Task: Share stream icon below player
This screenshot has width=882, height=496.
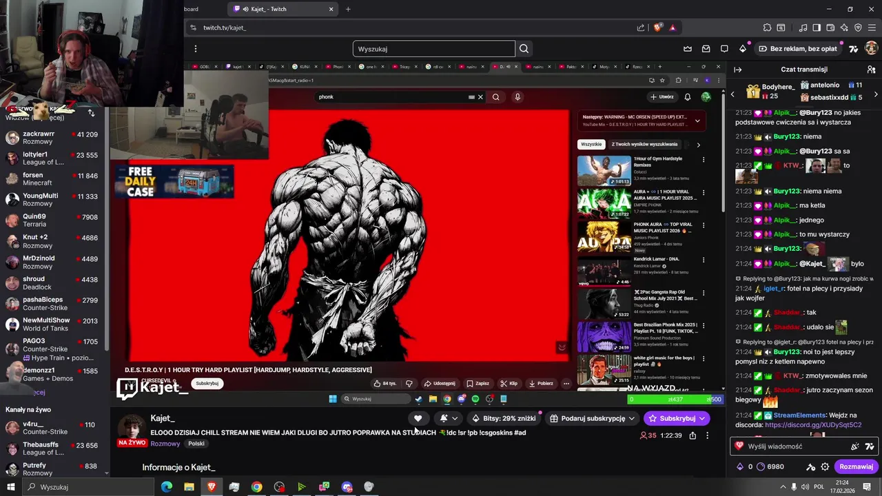Action: coord(693,435)
